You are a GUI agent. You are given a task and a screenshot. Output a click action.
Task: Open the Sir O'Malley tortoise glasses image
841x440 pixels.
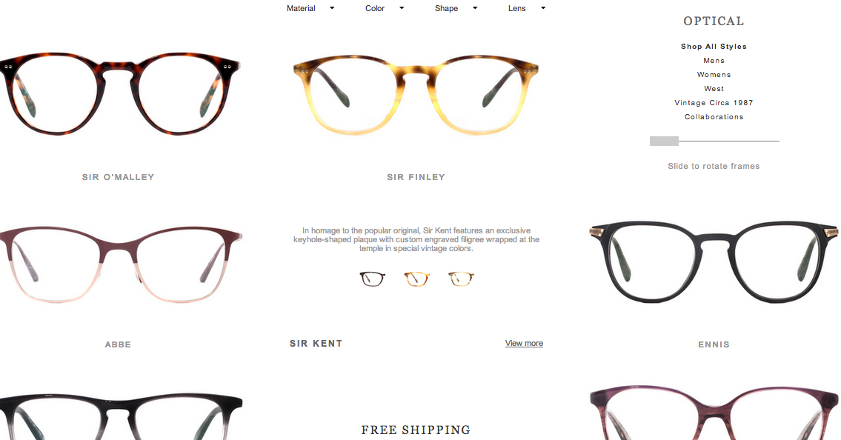[119, 93]
